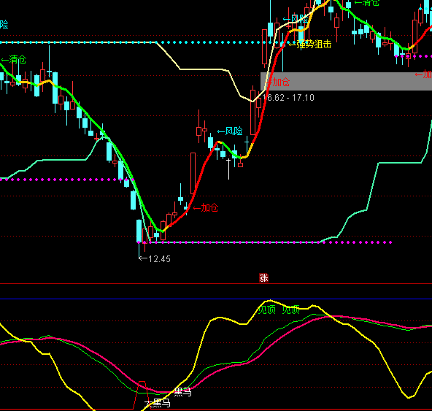
Task: Select the lone white candlestick
Action: [x=228, y=169]
